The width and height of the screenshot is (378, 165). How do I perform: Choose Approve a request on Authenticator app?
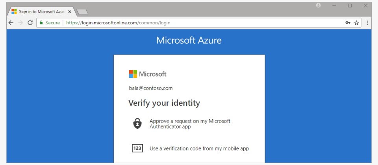click(x=190, y=124)
